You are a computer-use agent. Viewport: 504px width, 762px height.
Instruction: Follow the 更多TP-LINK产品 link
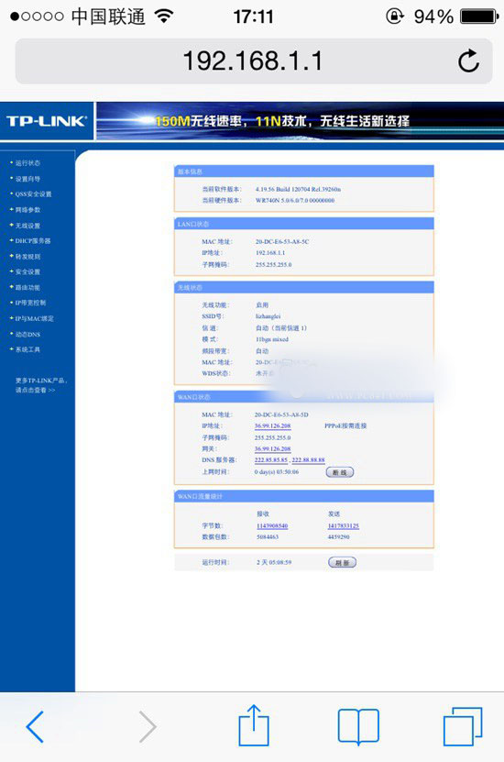click(x=41, y=385)
